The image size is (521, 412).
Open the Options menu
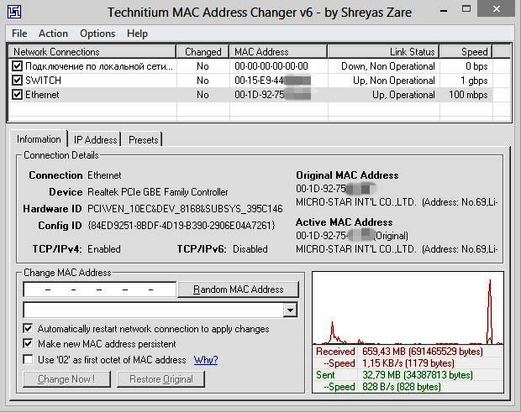pos(97,34)
